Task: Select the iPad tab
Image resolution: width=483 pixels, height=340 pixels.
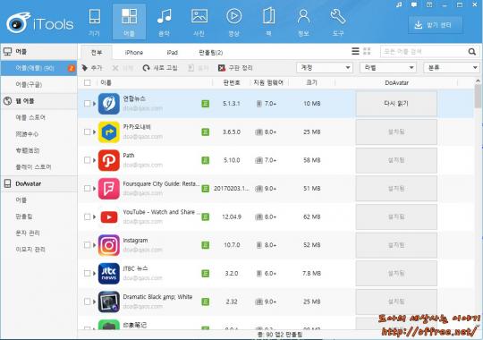Action: pos(173,53)
